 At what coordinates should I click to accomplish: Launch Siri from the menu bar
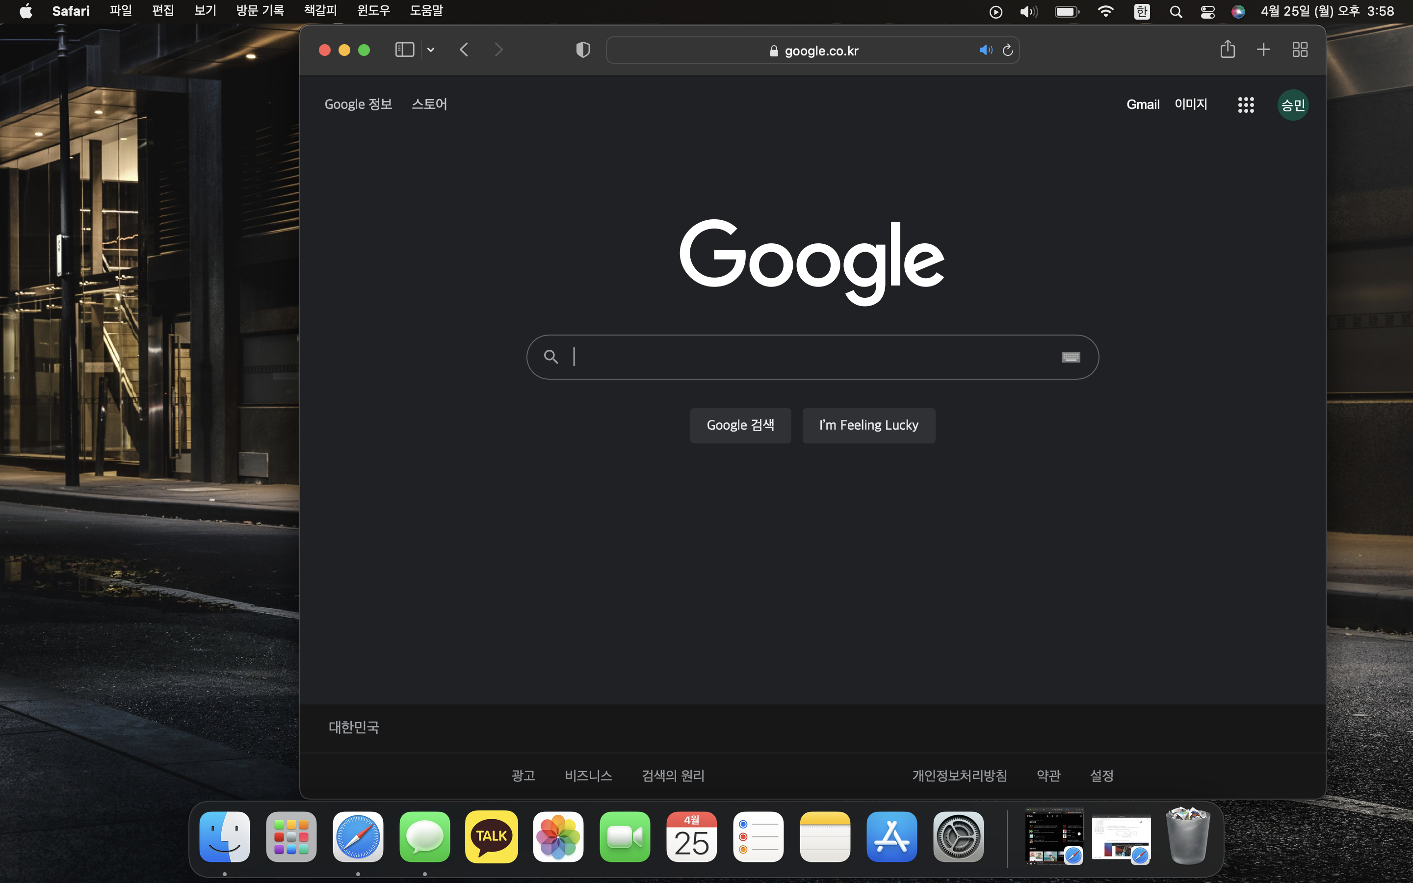pos(1238,12)
